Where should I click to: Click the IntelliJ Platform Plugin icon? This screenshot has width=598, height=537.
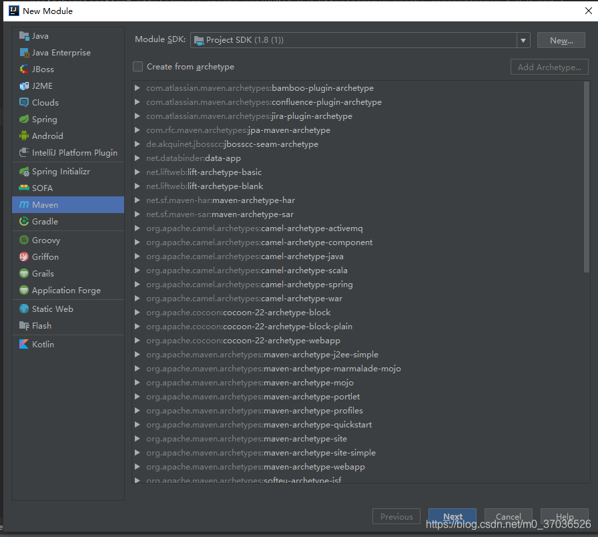24,152
